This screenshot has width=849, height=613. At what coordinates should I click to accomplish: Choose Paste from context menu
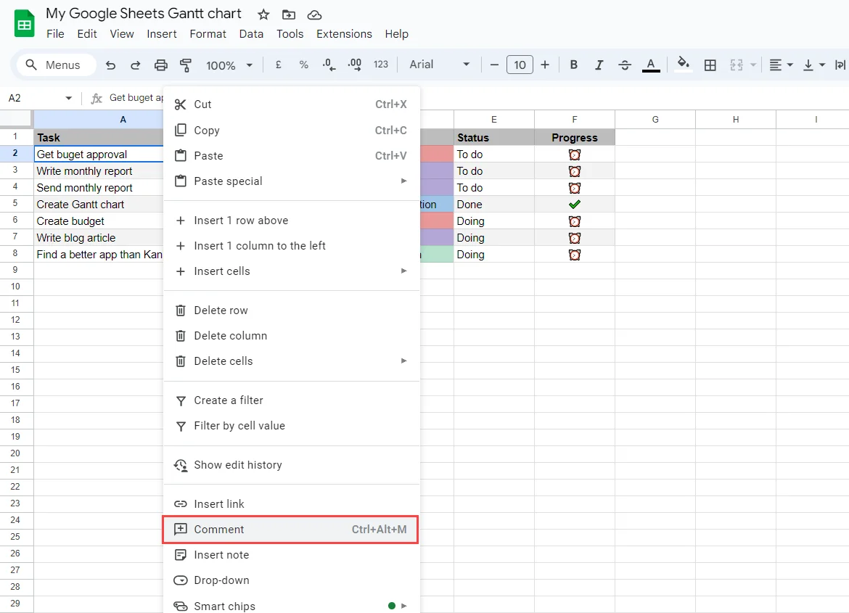click(291, 156)
